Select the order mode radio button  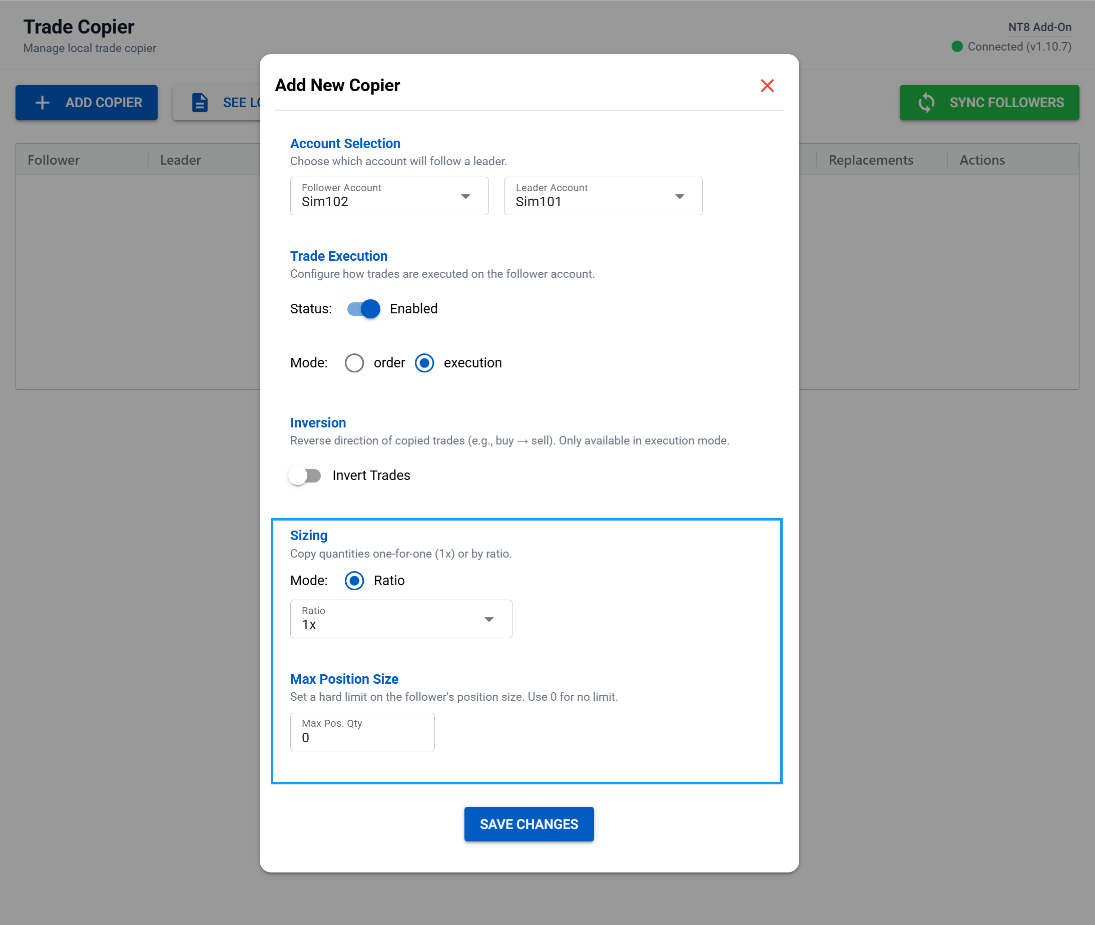tap(354, 363)
